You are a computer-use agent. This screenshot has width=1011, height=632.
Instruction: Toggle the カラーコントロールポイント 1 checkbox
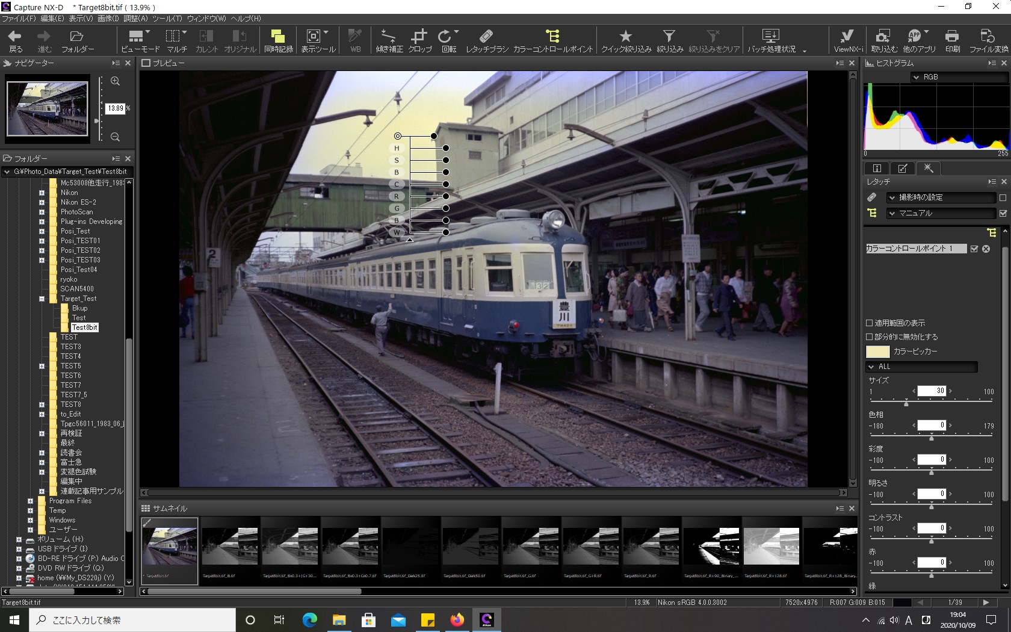(x=974, y=249)
